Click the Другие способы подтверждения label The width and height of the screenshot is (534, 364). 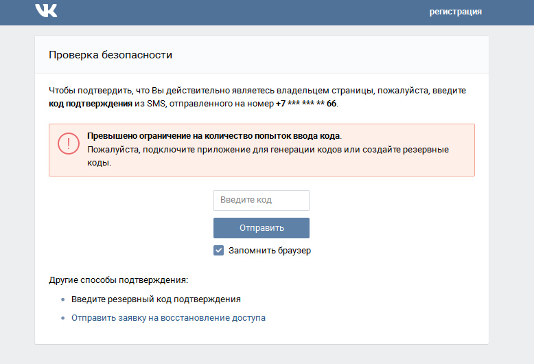click(118, 280)
